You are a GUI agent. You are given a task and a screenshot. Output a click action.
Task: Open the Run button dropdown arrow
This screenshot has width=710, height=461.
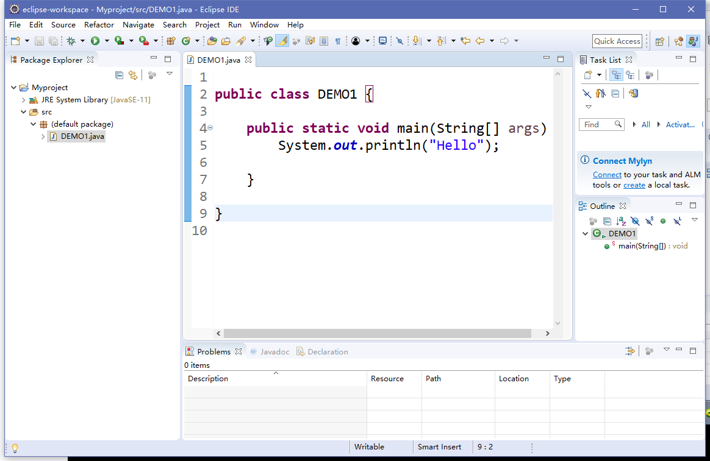click(x=107, y=41)
